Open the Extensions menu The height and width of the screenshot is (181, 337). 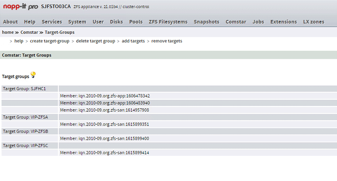point(283,22)
